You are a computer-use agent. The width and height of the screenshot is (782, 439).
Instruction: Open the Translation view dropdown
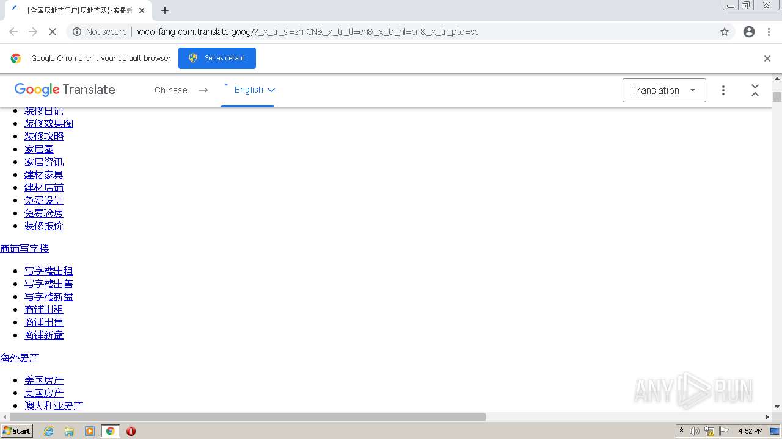tap(664, 90)
